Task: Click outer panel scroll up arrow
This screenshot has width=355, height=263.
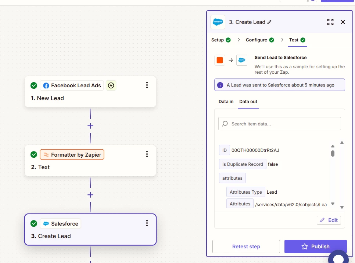Action: coord(342,143)
